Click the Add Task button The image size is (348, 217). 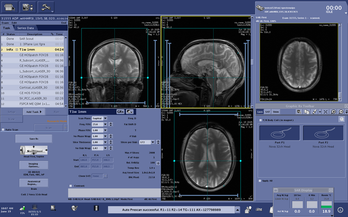(x=34, y=112)
